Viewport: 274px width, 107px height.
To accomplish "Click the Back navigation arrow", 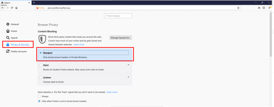I will pos(3,8).
